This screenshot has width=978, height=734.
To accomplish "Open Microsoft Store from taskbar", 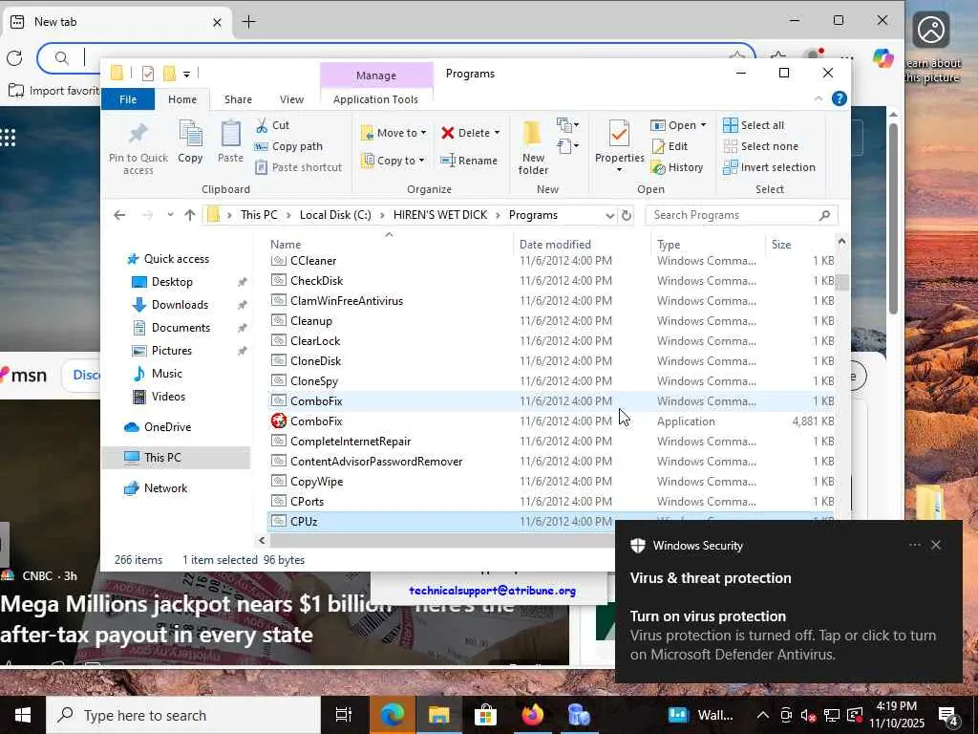I will click(x=485, y=715).
